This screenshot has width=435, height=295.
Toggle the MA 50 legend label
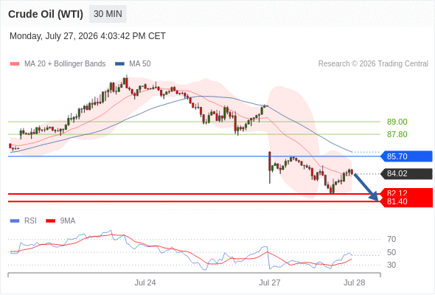(x=140, y=64)
